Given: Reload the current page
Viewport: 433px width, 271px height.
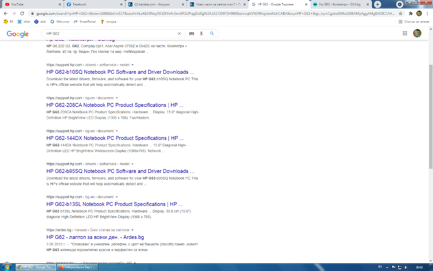Looking at the screenshot, I should point(22,13).
